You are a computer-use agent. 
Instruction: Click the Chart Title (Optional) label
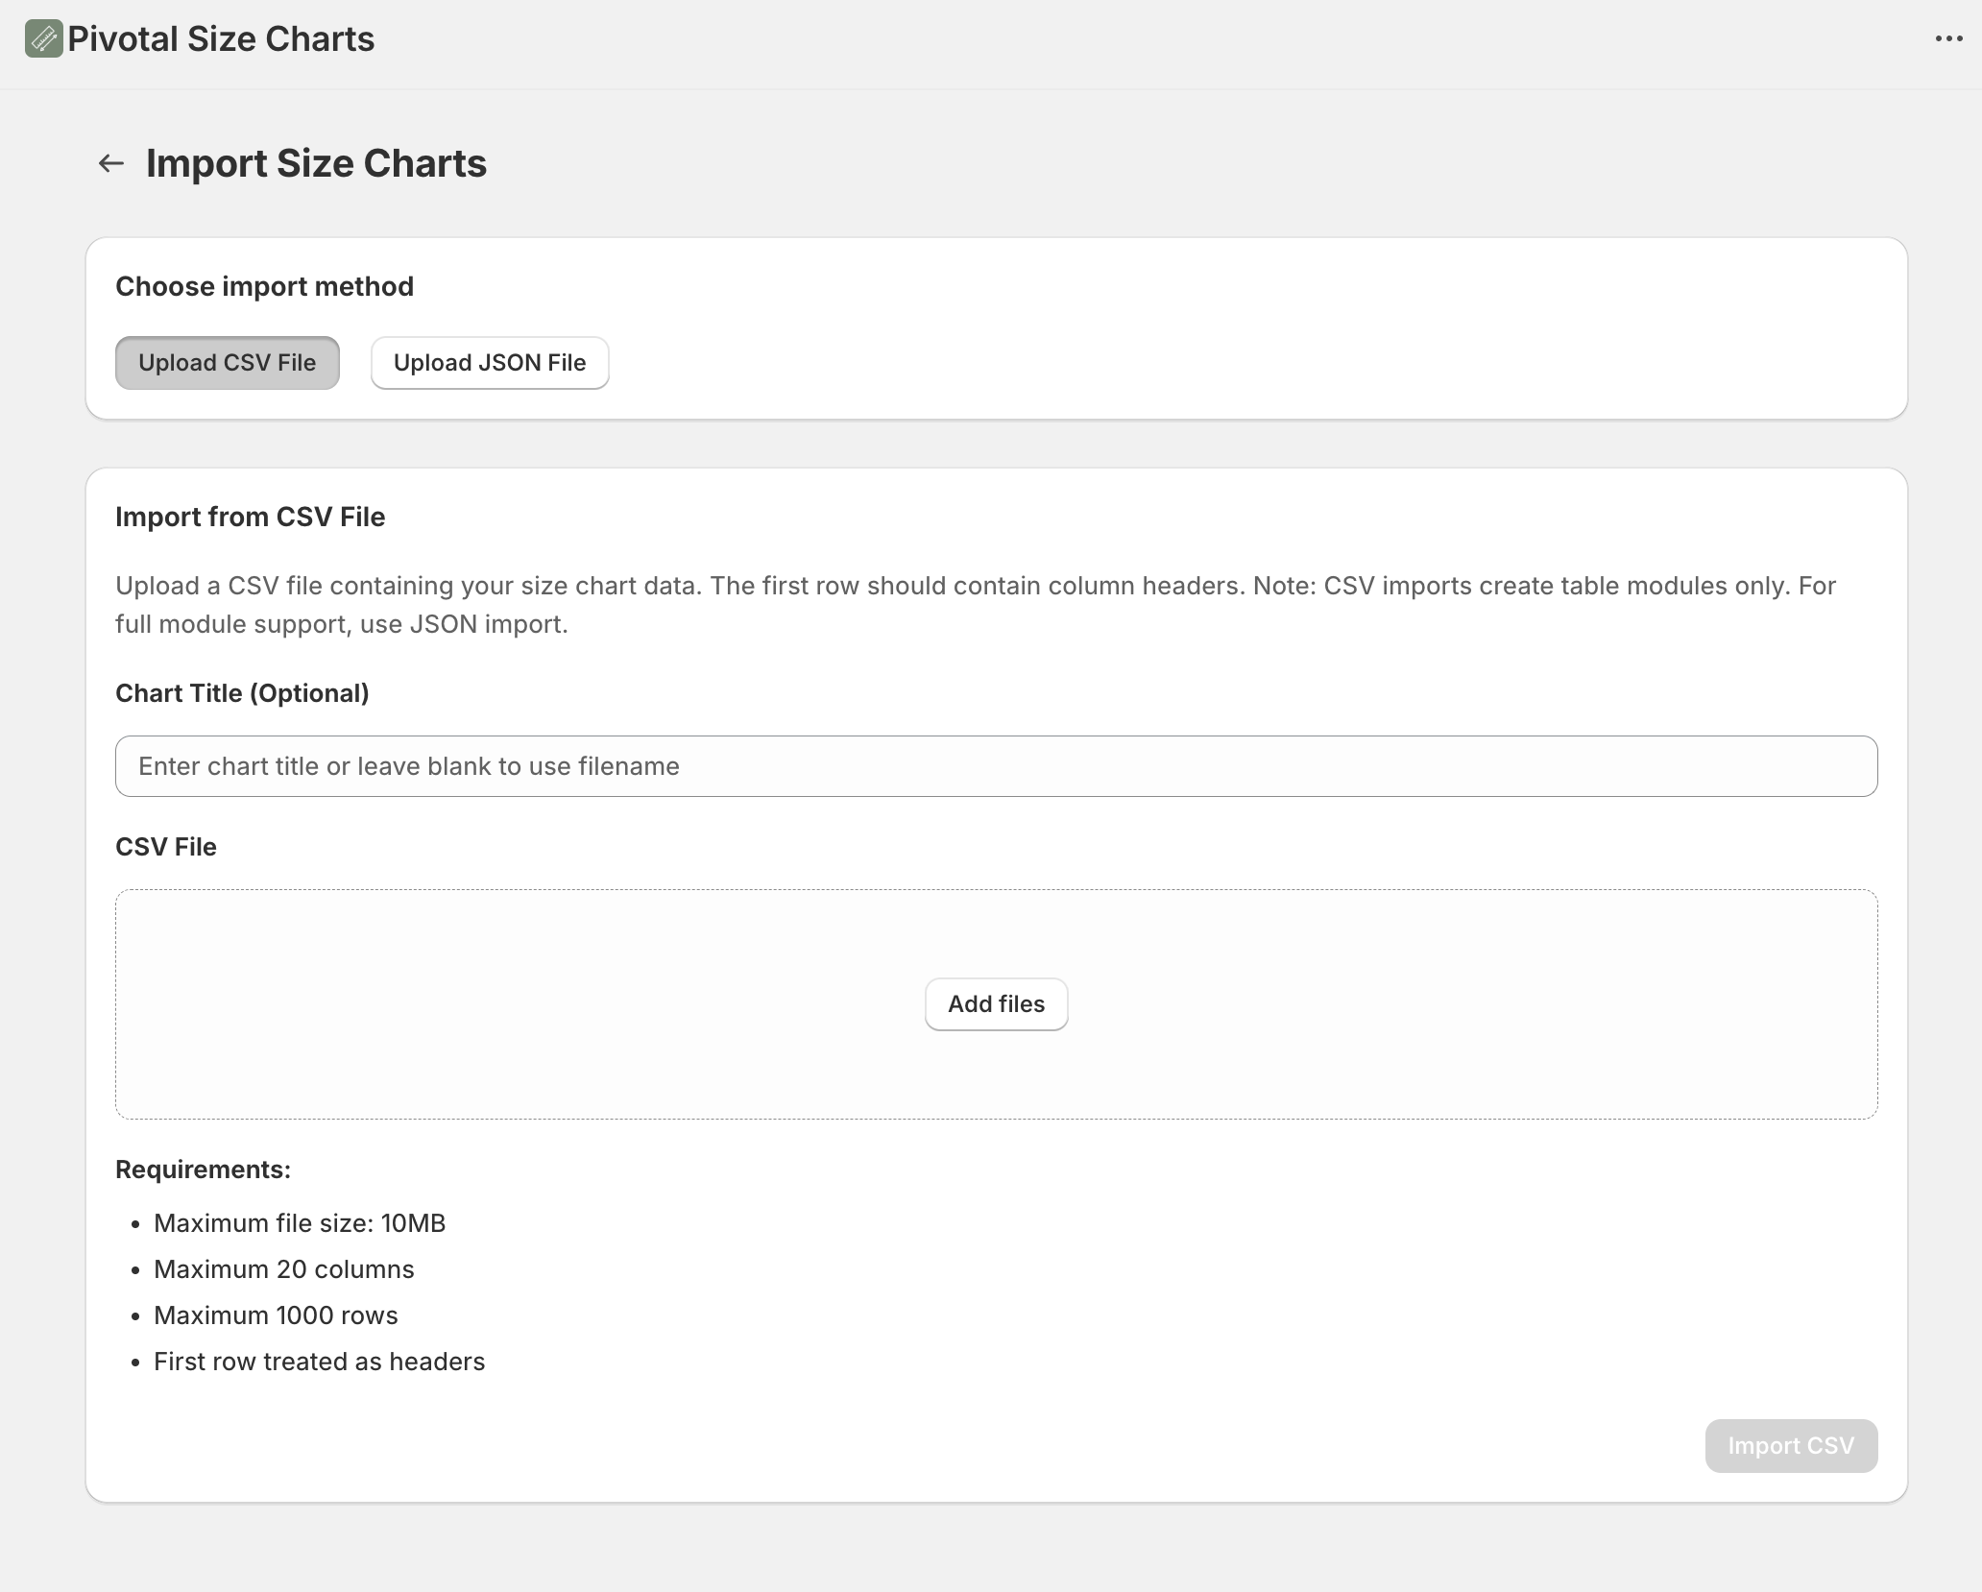point(242,693)
